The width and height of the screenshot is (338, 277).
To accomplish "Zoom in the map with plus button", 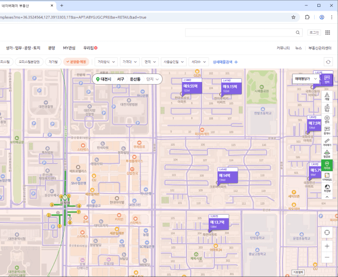I will (x=327, y=246).
